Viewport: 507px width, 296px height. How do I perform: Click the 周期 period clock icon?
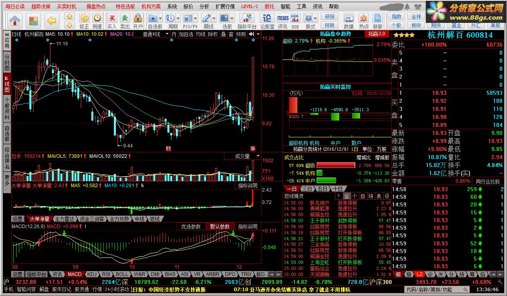click(x=171, y=20)
